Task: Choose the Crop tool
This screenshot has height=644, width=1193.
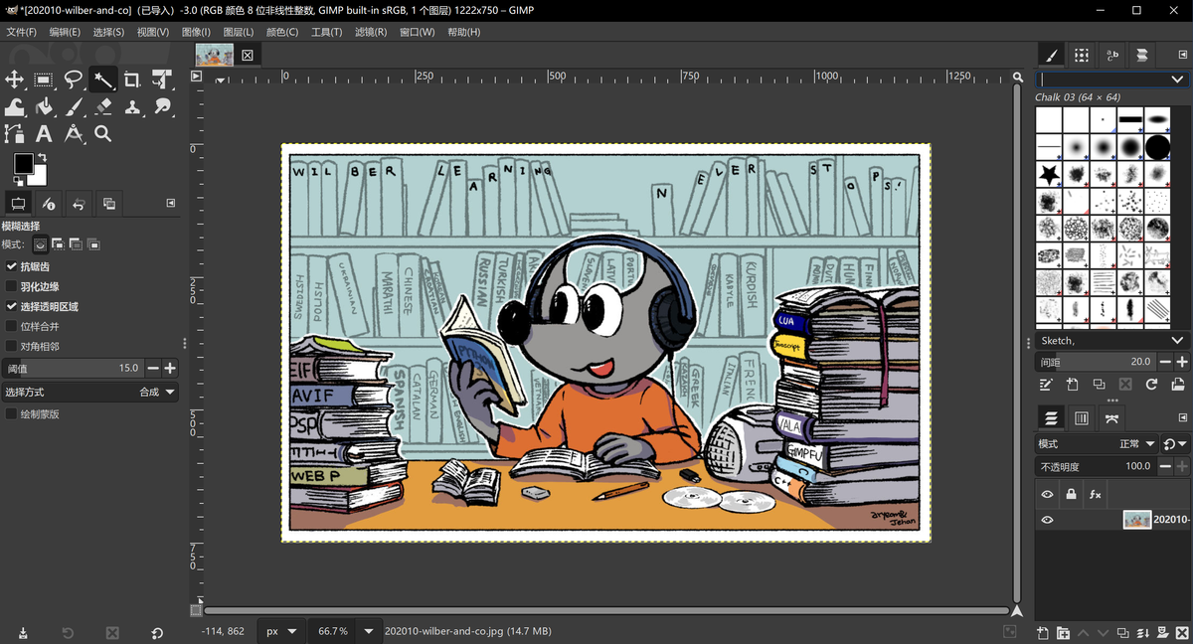Action: [132, 80]
